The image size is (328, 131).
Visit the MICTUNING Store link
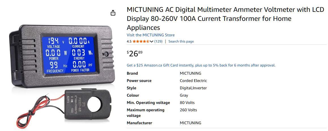tap(150, 35)
